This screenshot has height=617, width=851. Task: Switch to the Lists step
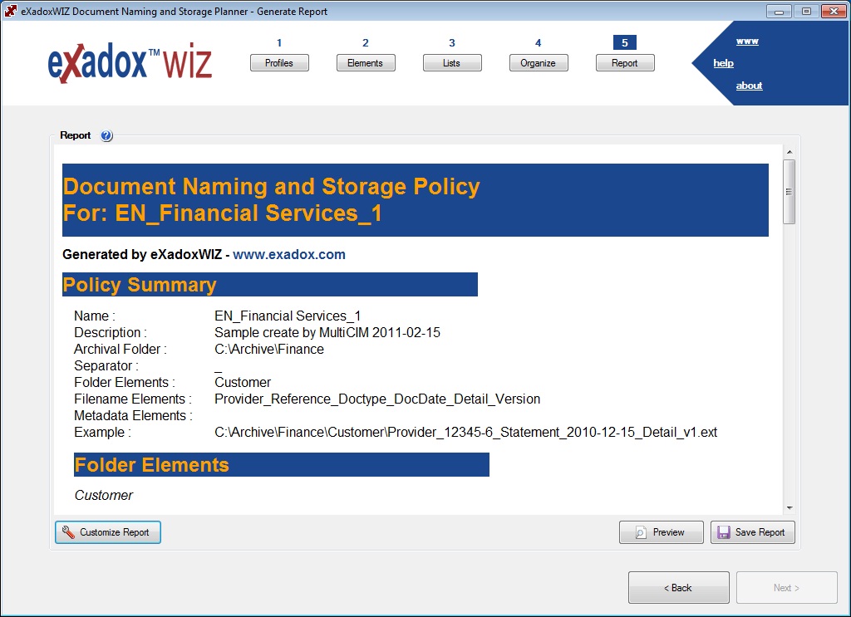pyautogui.click(x=452, y=63)
